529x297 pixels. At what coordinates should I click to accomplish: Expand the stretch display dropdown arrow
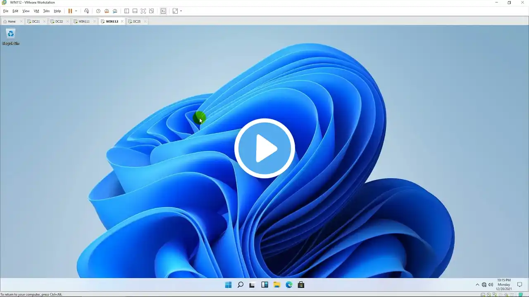tap(181, 11)
